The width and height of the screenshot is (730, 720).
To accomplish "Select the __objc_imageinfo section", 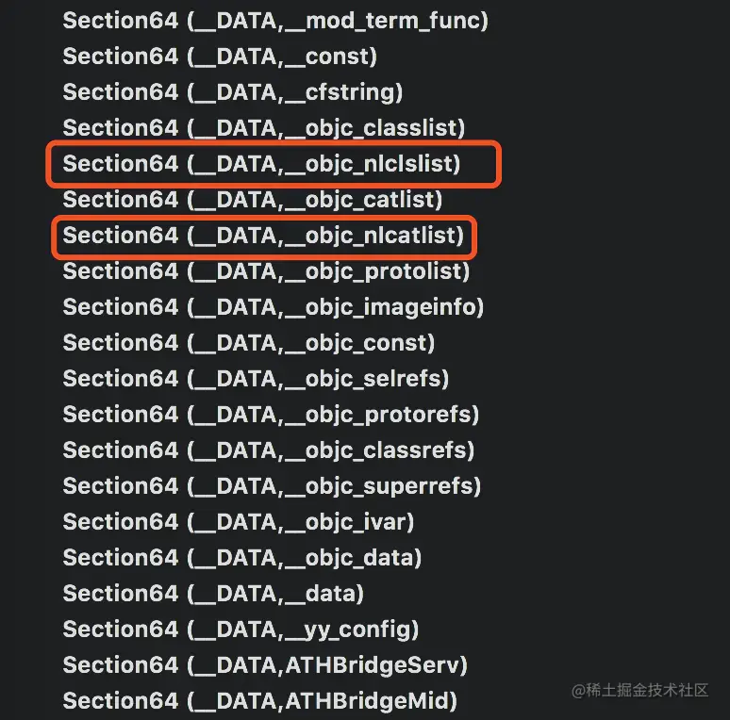I will [x=274, y=307].
